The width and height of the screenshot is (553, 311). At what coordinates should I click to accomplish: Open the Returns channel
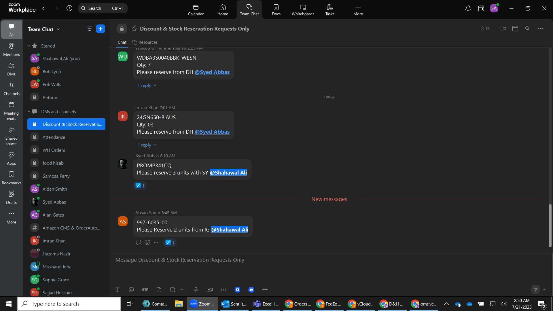coord(66,97)
